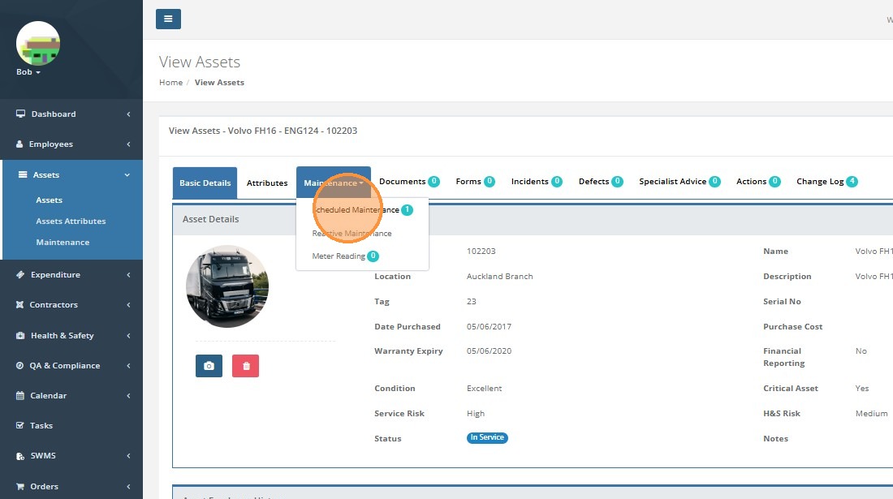Open Assets submenu item under Assets
Screen dimensions: 893x499
pyautogui.click(x=49, y=200)
